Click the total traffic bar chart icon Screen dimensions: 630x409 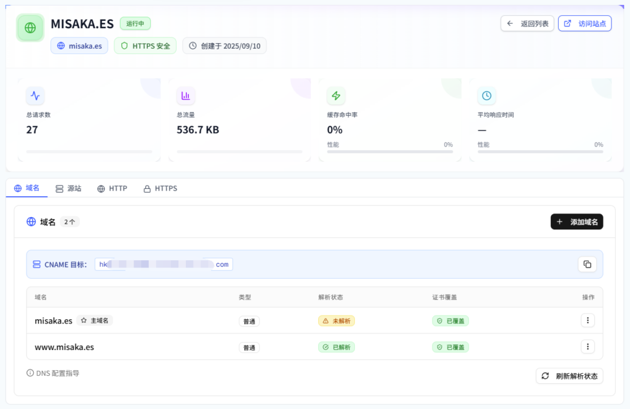185,95
